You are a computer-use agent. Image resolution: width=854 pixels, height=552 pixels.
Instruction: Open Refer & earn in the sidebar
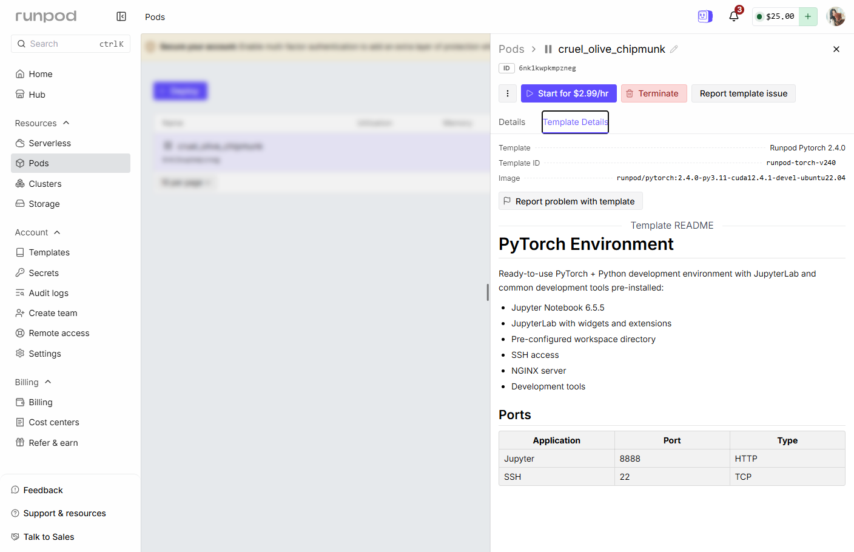click(x=70, y=443)
